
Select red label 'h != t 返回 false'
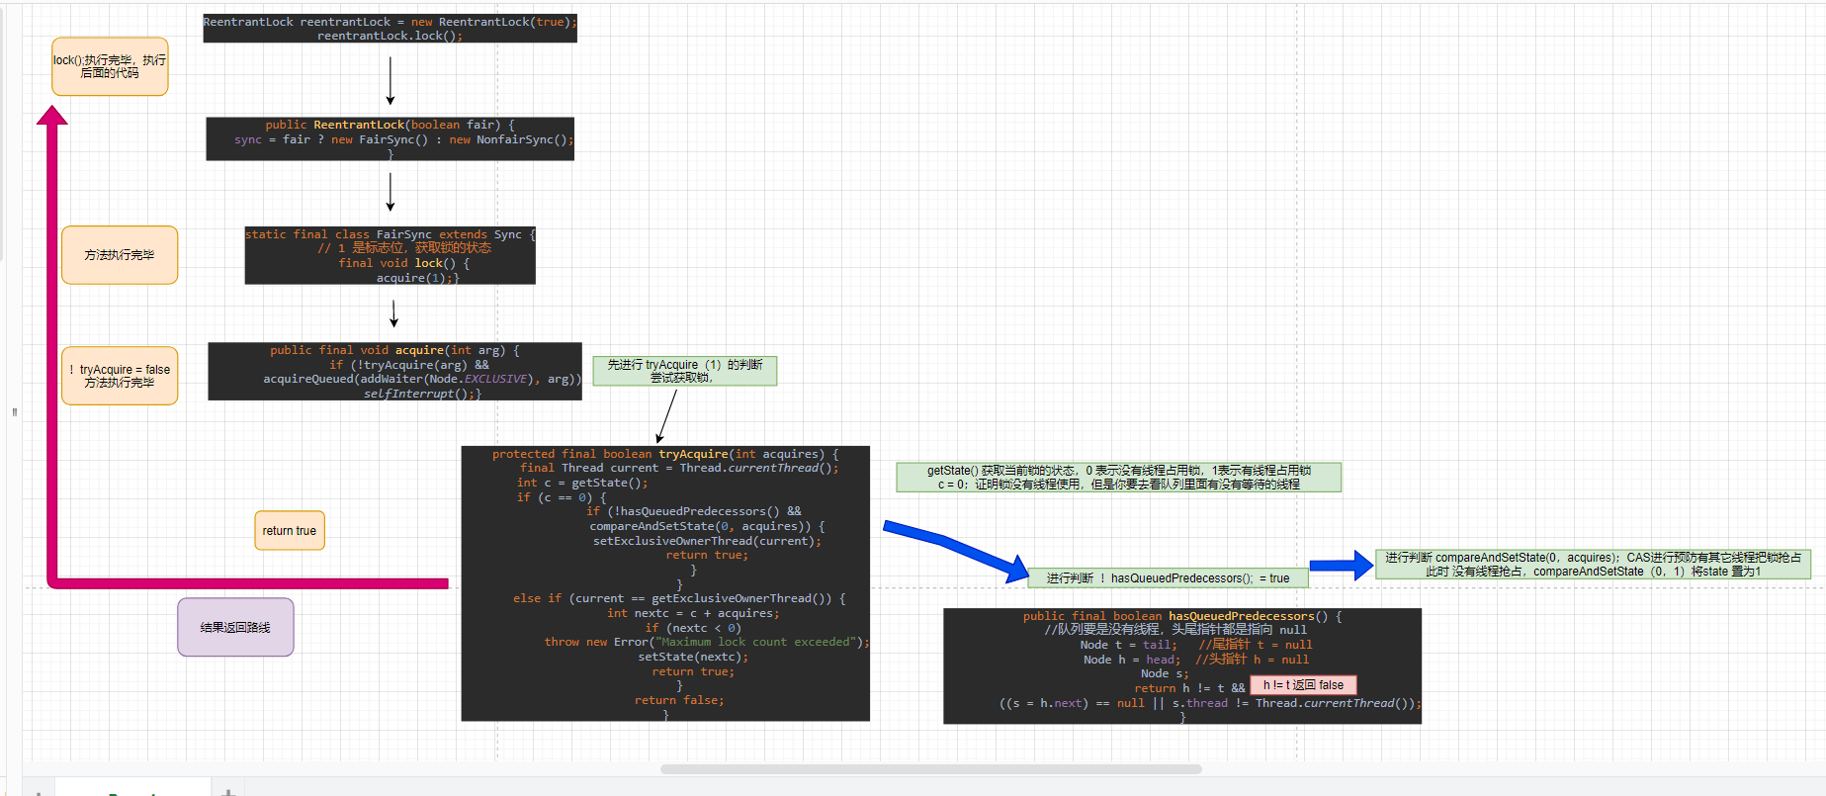1303,685
